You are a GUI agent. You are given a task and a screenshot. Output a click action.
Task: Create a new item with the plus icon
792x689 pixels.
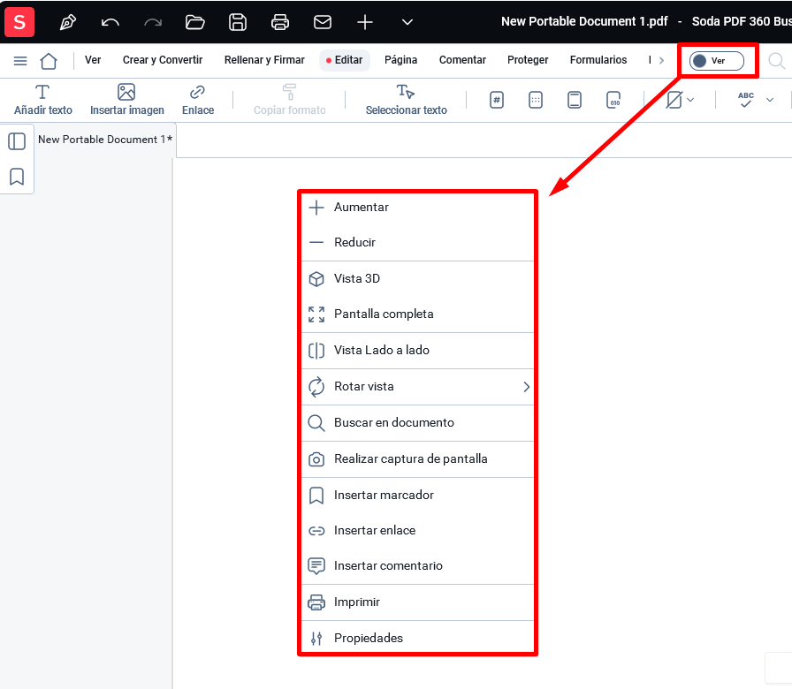(x=365, y=22)
